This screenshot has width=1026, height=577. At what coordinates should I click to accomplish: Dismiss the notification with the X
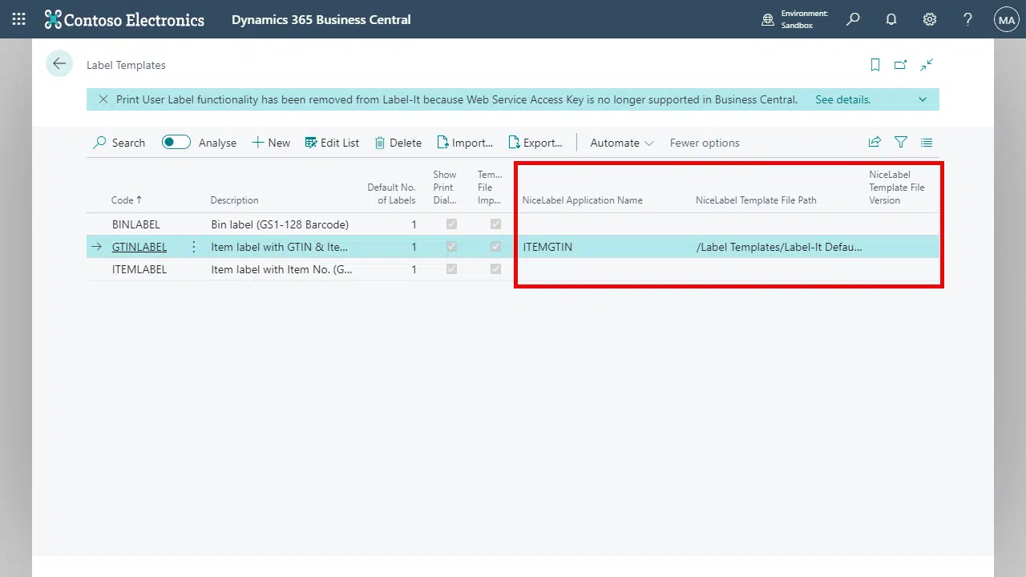coord(103,100)
